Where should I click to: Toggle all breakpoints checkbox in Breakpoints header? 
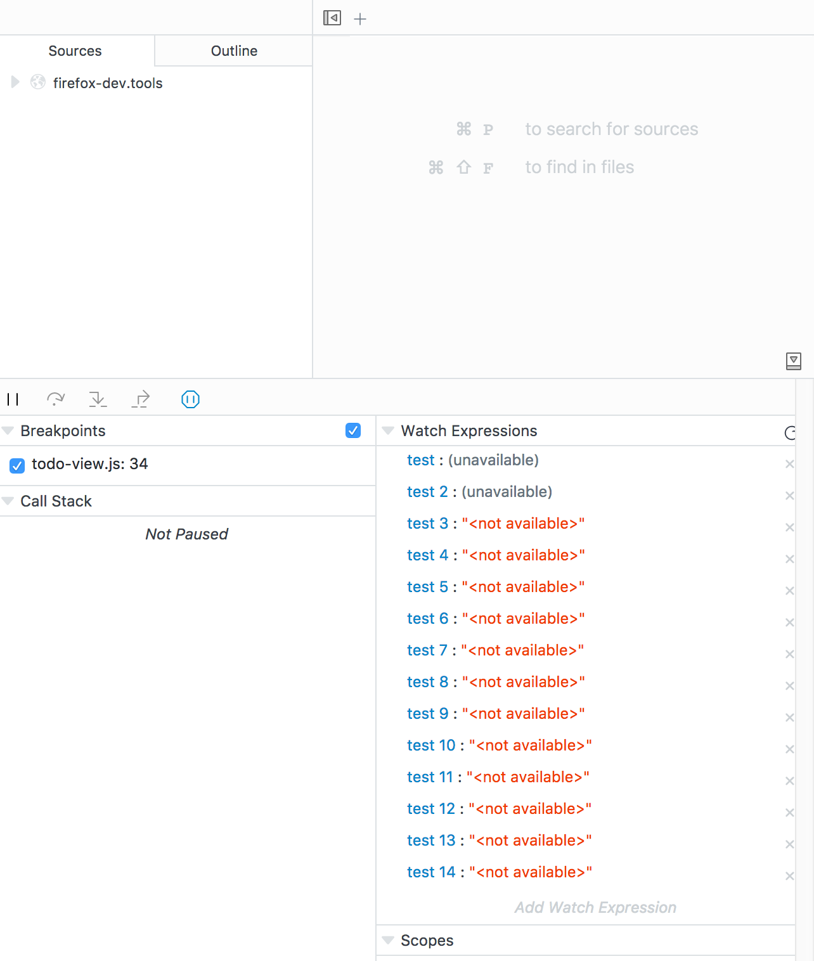point(353,430)
